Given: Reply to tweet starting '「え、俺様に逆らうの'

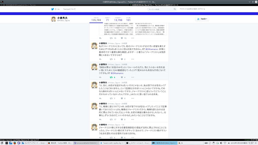Looking at the screenshot, I should coord(100,119).
